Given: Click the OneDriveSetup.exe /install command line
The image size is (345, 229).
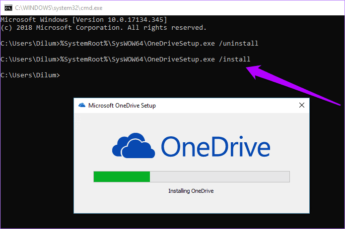Looking at the screenshot, I should pos(126,59).
